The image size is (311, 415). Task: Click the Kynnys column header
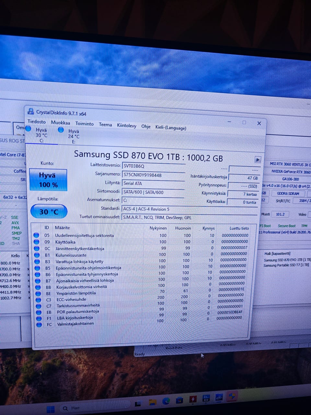209,228
